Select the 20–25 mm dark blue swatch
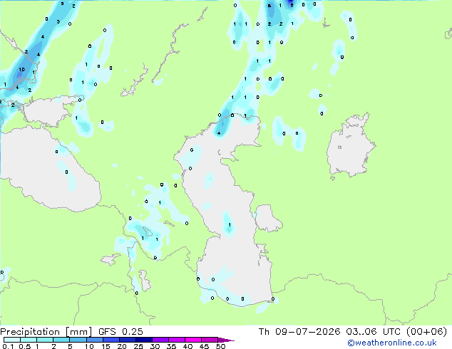Screen dimensions: 452x349 (127, 340)
